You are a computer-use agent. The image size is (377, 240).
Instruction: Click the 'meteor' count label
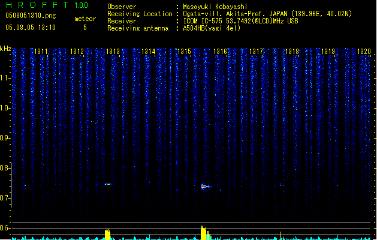(85, 19)
